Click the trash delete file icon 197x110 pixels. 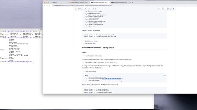click(x=174, y=9)
